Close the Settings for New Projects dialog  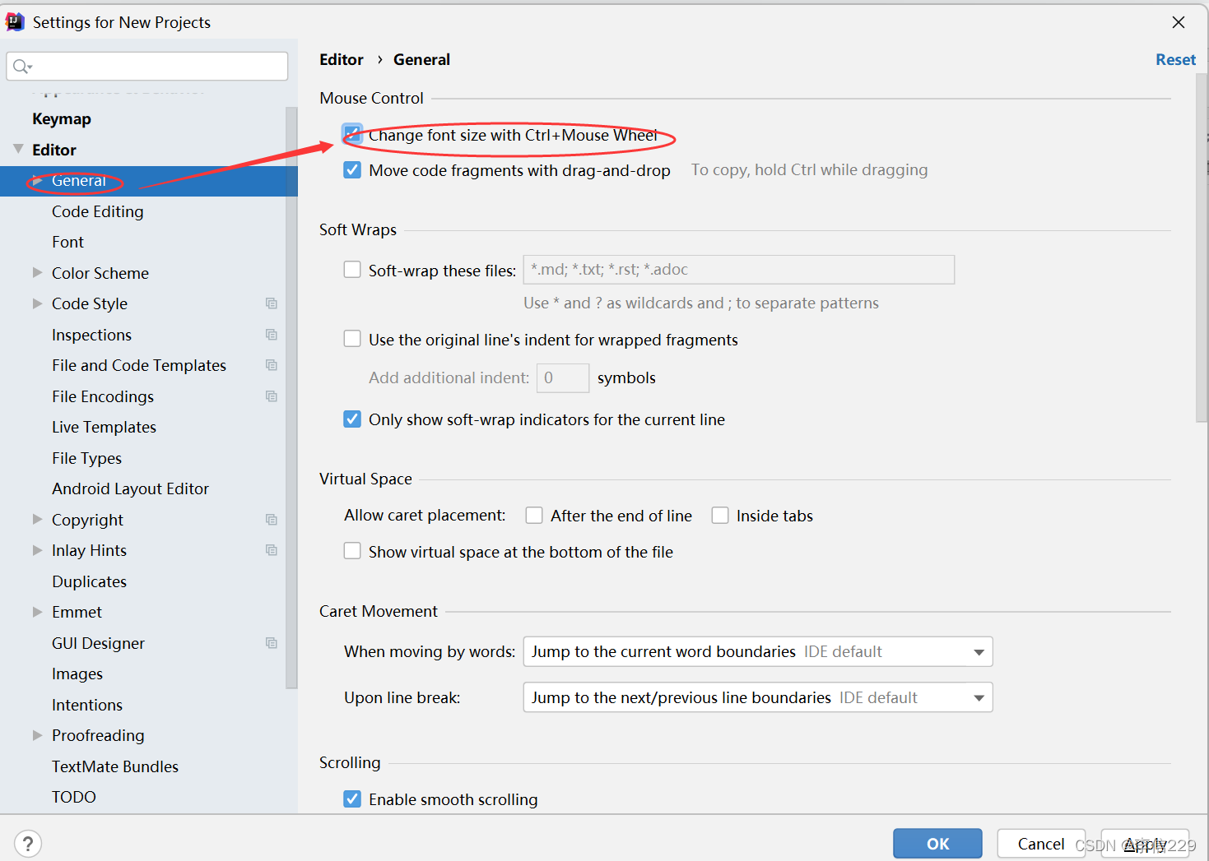pos(1179,22)
